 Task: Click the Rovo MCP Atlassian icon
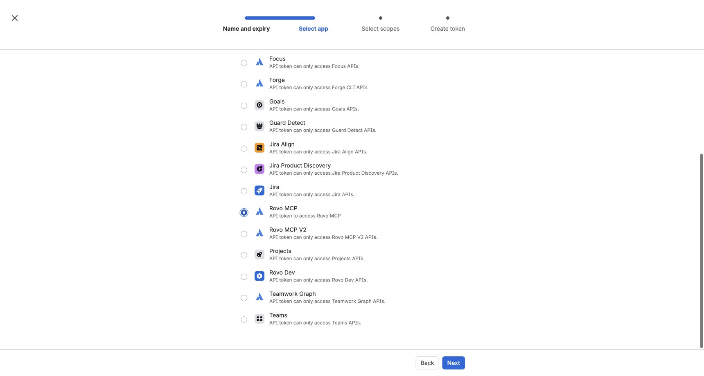click(259, 212)
